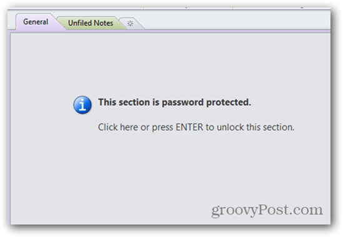Open the Unfiled Notes section tab

tap(91, 23)
